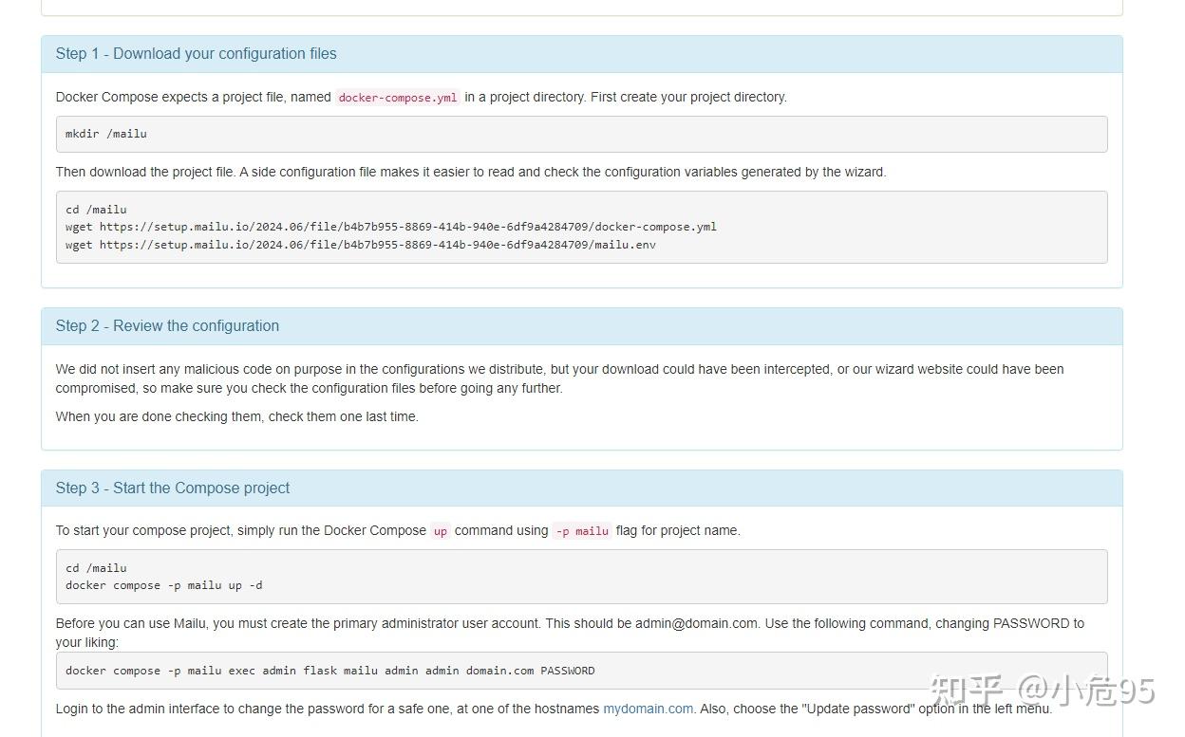The height and width of the screenshot is (737, 1185).
Task: Click the red docker-compose.yml inline code
Action: (398, 98)
